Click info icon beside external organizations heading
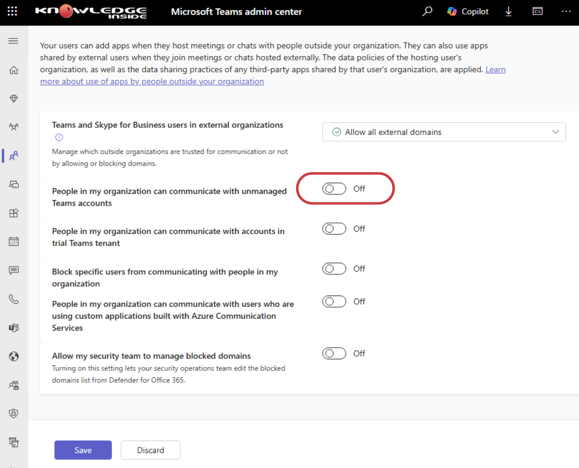579x468 pixels. tap(59, 137)
